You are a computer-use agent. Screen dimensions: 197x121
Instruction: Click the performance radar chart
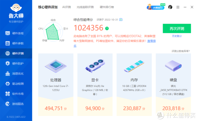click(53, 32)
